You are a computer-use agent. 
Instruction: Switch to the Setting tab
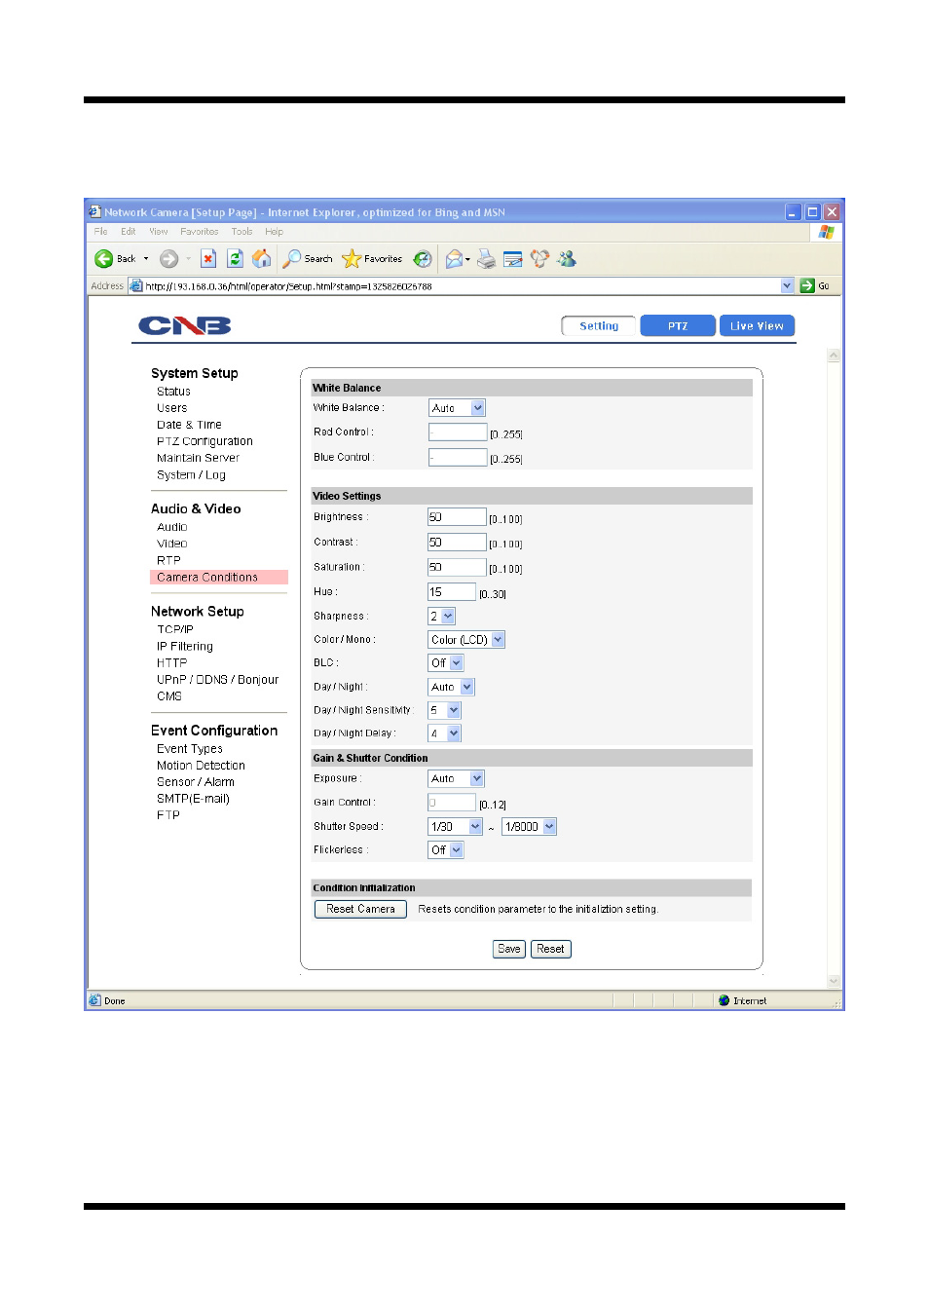pyautogui.click(x=598, y=326)
